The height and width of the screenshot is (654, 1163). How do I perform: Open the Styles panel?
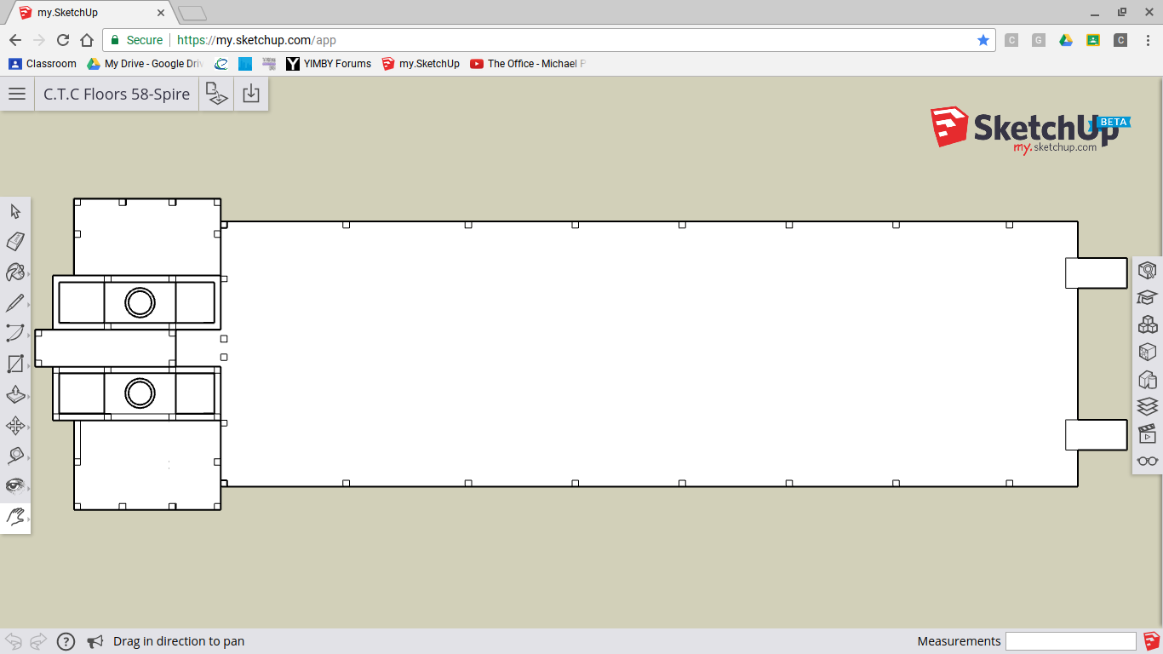[x=1148, y=379]
